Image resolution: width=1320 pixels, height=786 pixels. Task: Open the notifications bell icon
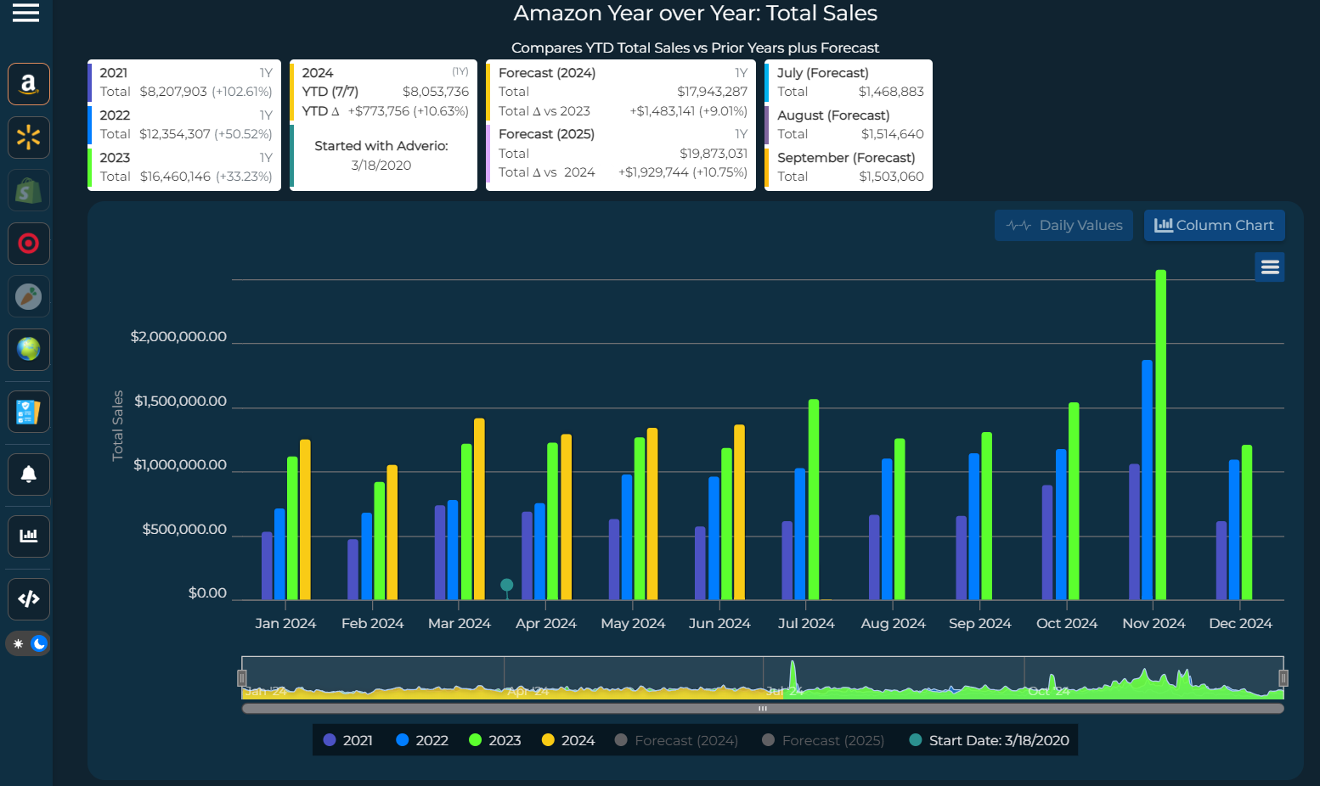pyautogui.click(x=29, y=474)
